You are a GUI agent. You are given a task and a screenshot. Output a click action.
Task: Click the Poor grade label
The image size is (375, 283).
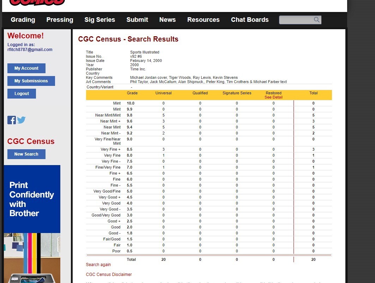point(116,251)
